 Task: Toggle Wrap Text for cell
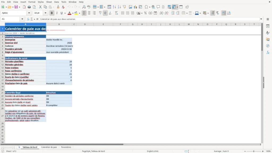116,13
